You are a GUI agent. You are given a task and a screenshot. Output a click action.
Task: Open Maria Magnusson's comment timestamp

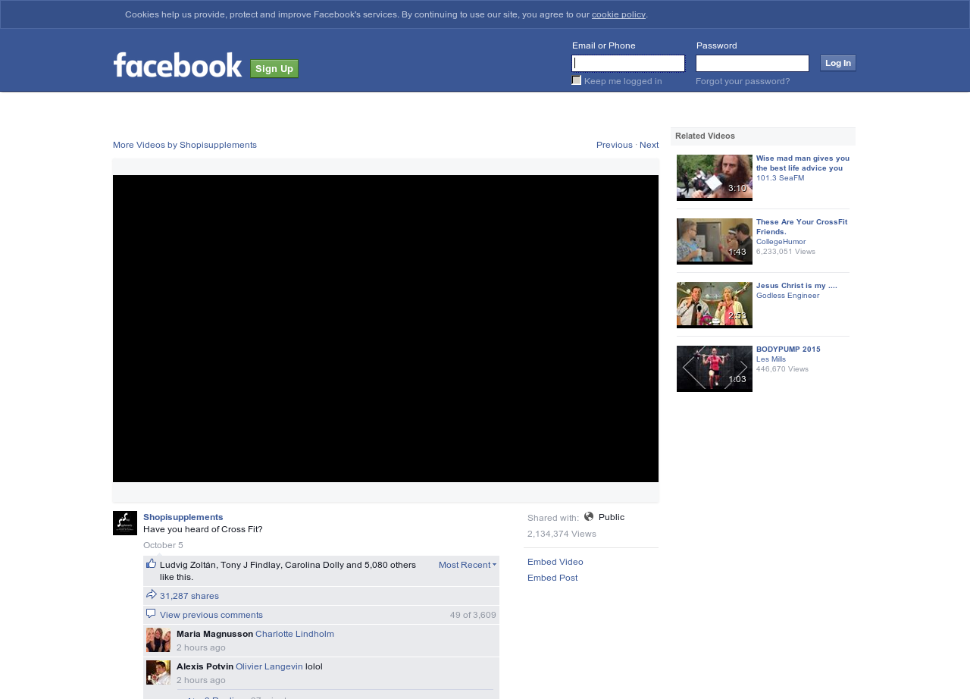coord(201,647)
